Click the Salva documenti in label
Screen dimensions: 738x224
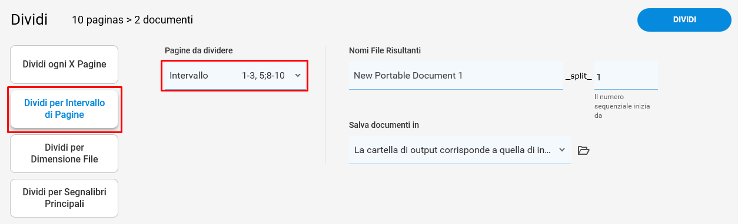384,125
